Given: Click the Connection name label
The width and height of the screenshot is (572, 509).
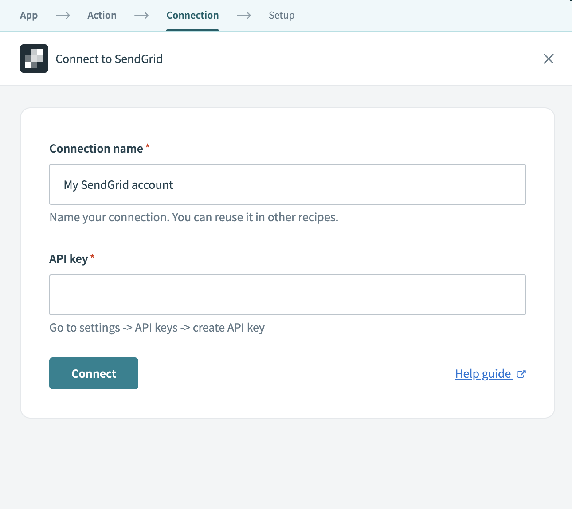Looking at the screenshot, I should tap(97, 148).
